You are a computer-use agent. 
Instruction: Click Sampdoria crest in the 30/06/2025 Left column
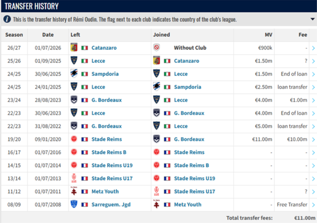click(x=74, y=74)
